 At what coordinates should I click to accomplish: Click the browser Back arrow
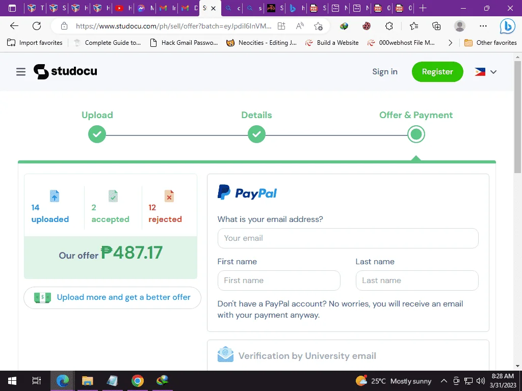14,26
